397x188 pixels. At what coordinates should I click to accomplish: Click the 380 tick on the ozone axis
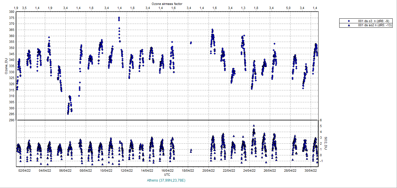coord(11,12)
